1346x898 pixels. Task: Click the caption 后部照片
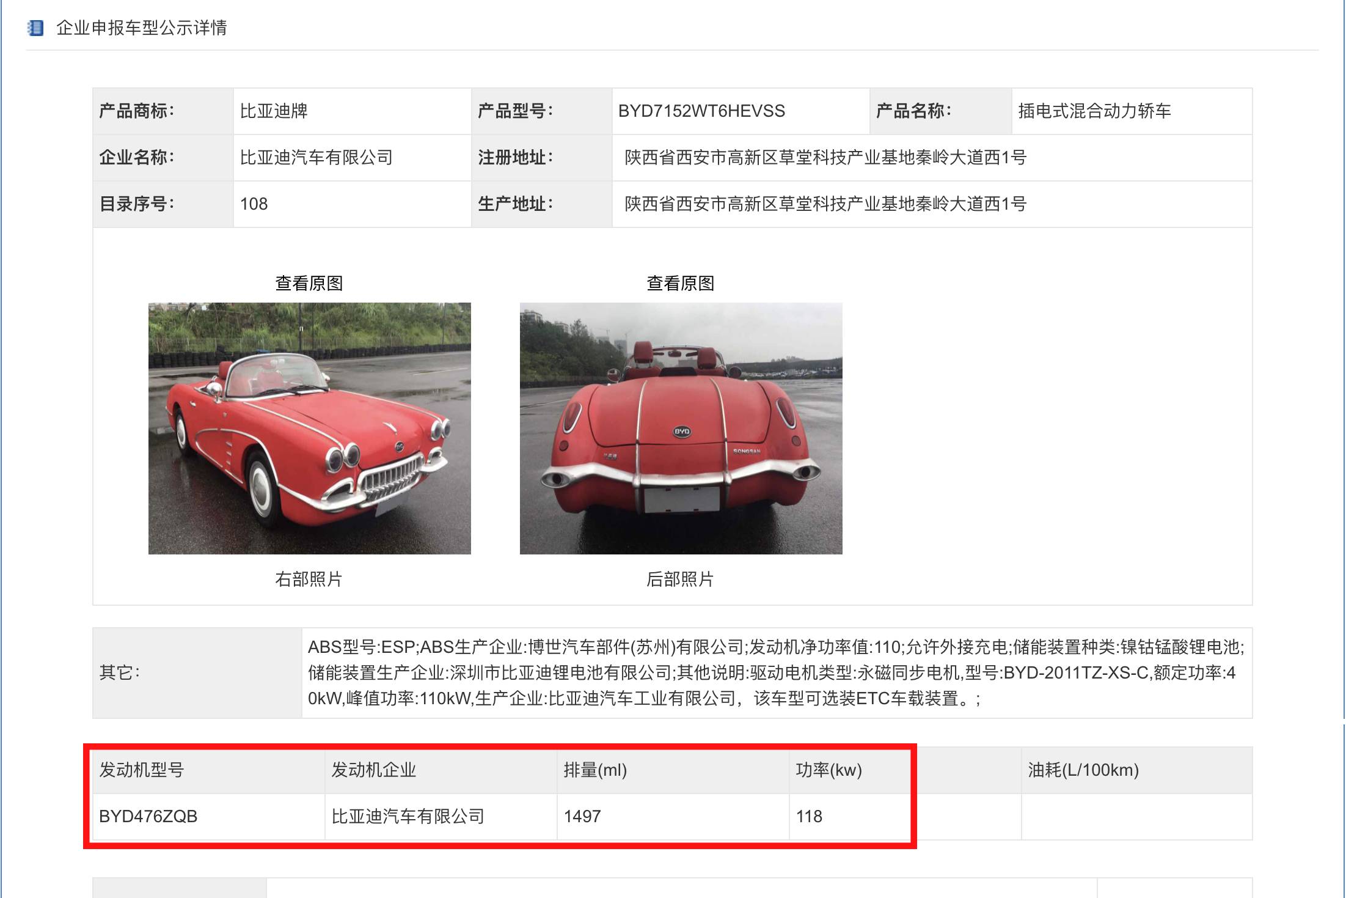[681, 579]
